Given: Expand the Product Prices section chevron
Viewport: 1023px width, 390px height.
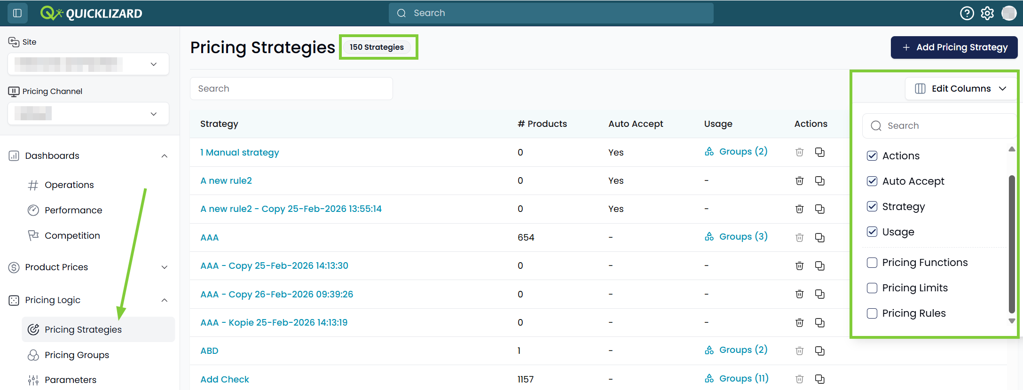Looking at the screenshot, I should [x=165, y=267].
